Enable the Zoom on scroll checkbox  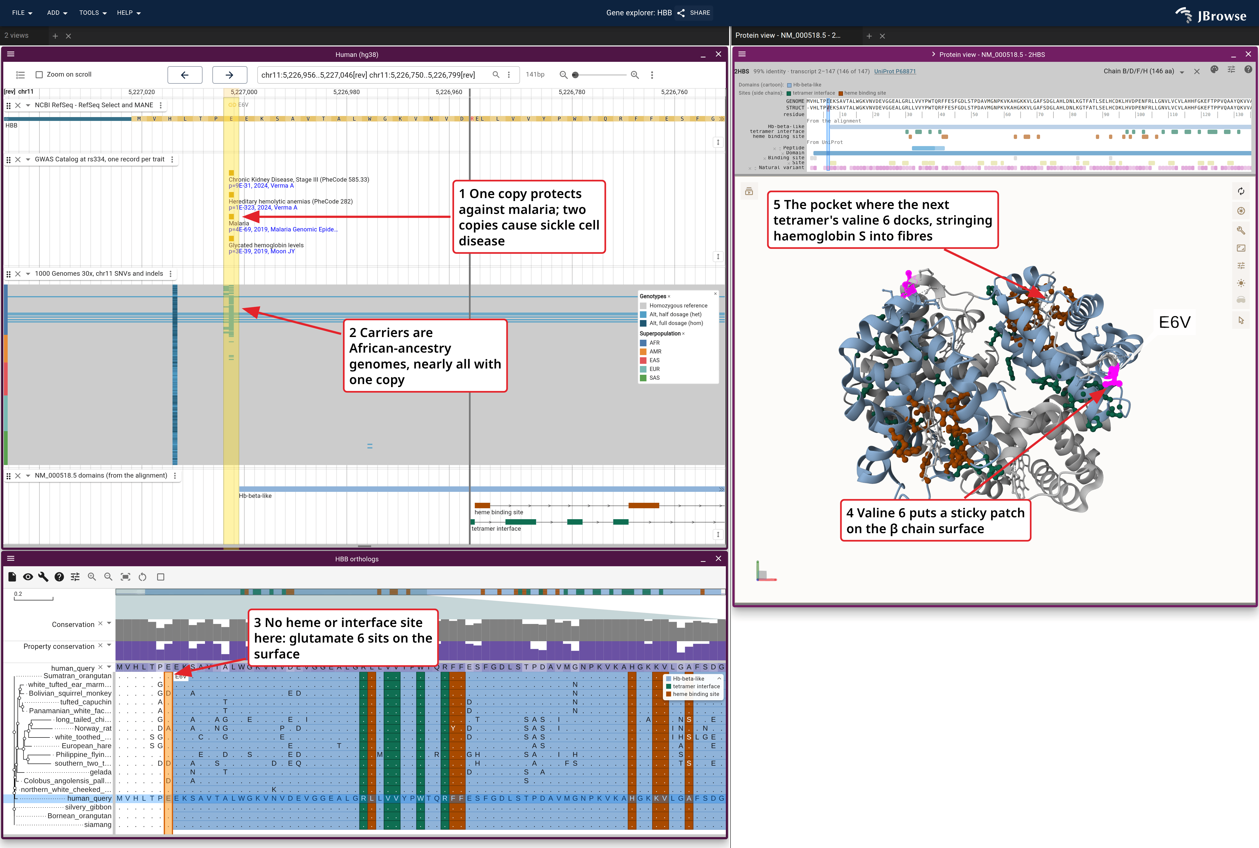[39, 75]
